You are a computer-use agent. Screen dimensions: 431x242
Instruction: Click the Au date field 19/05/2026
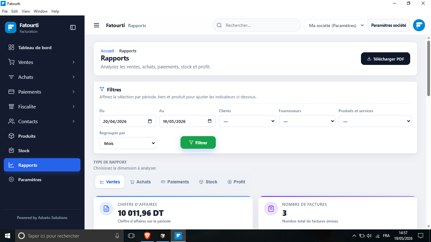(187, 121)
